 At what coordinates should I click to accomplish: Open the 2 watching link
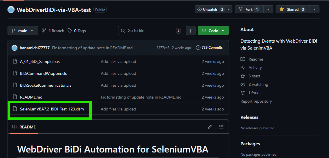tap(258, 84)
